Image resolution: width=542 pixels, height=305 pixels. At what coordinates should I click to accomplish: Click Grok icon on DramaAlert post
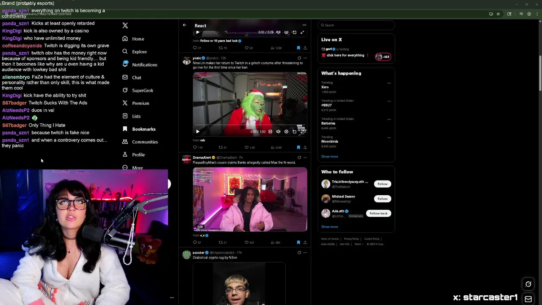(x=299, y=158)
